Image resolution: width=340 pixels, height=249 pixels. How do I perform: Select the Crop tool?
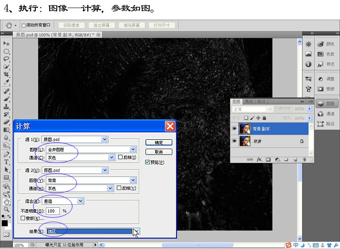6,74
